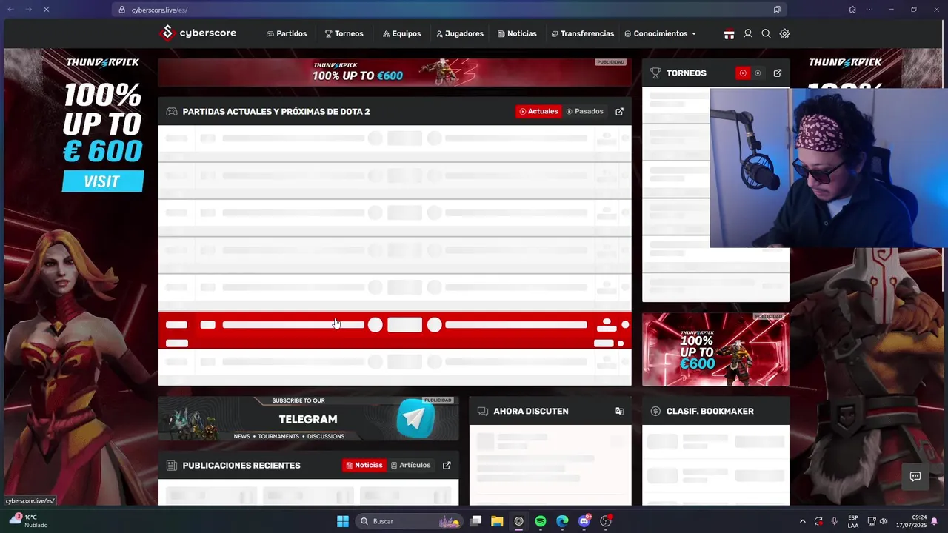The height and width of the screenshot is (533, 948).
Task: Expand the Conocimientos dropdown menu
Action: tap(661, 33)
